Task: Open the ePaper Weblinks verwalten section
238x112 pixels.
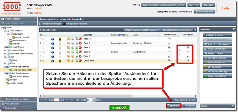Action: [18, 99]
